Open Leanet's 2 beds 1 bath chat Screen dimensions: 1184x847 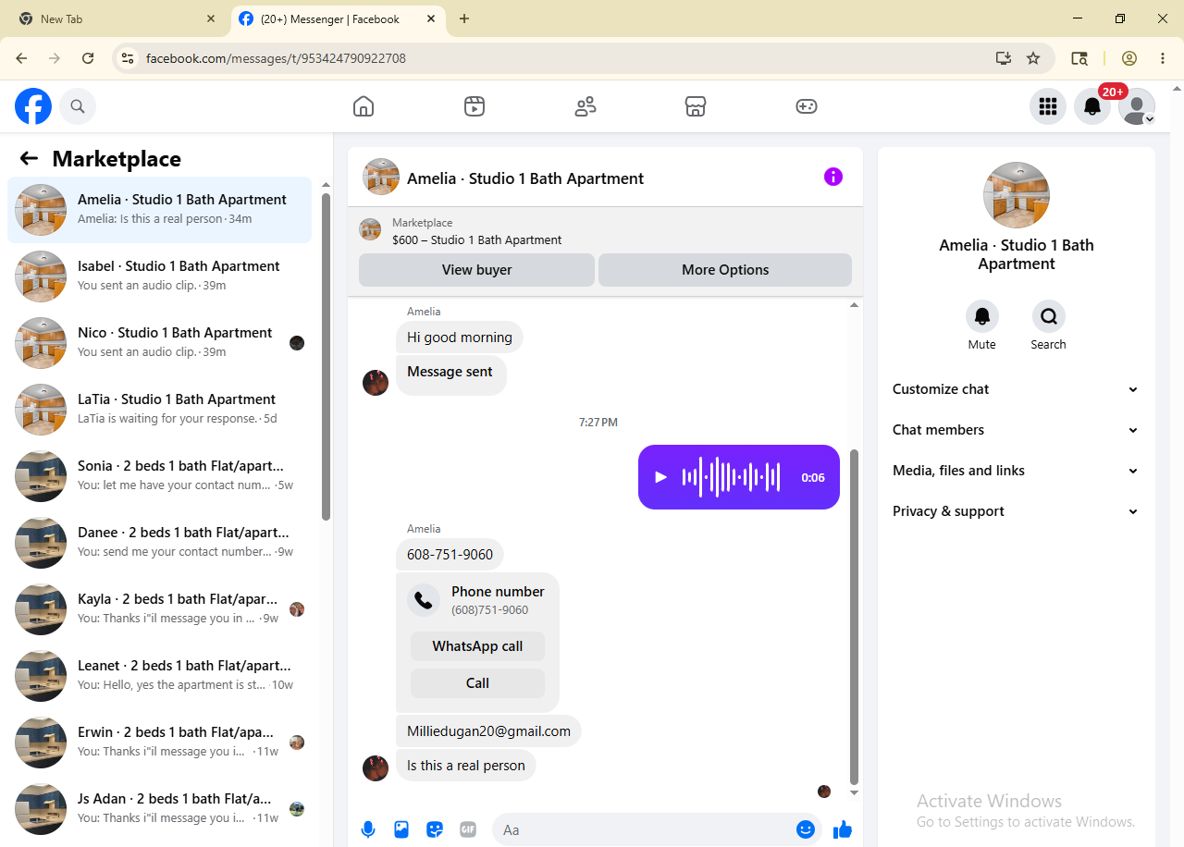pyautogui.click(x=160, y=676)
